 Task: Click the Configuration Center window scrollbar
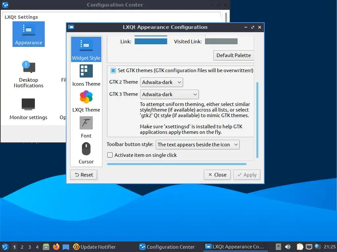click(x=226, y=17)
